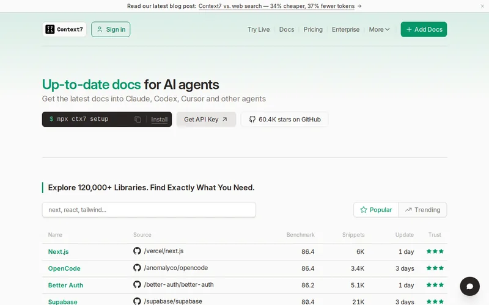Viewport: 489px width, 305px height.
Task: Click the Benchmark column header
Action: point(300,235)
